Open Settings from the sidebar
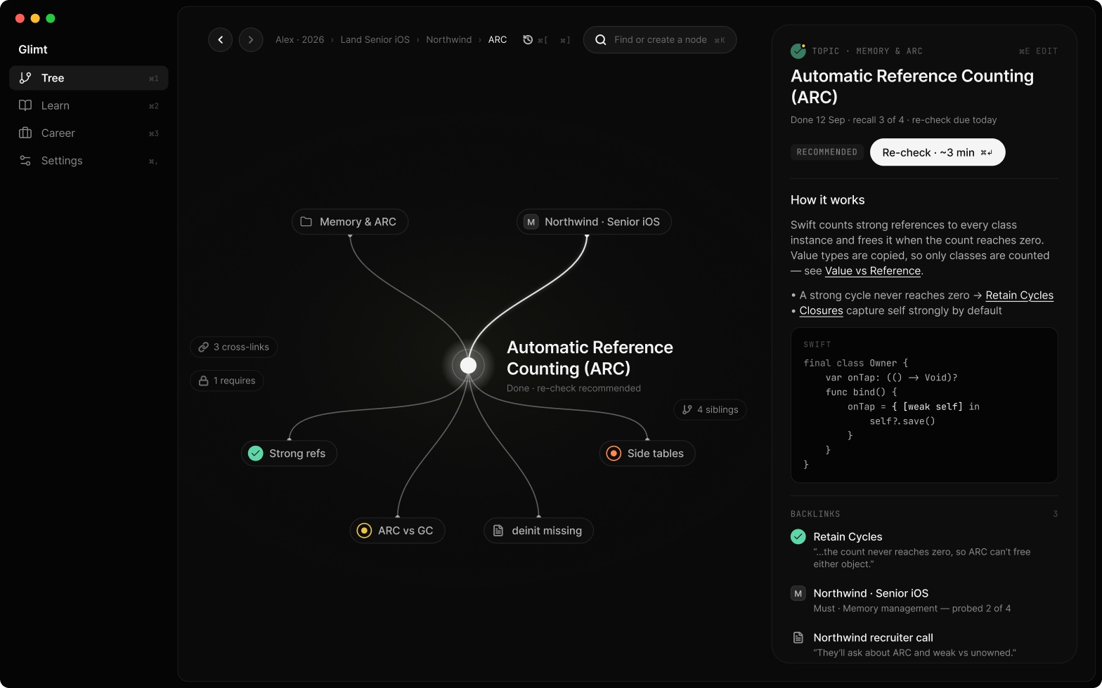The width and height of the screenshot is (1102, 688). (x=89, y=161)
